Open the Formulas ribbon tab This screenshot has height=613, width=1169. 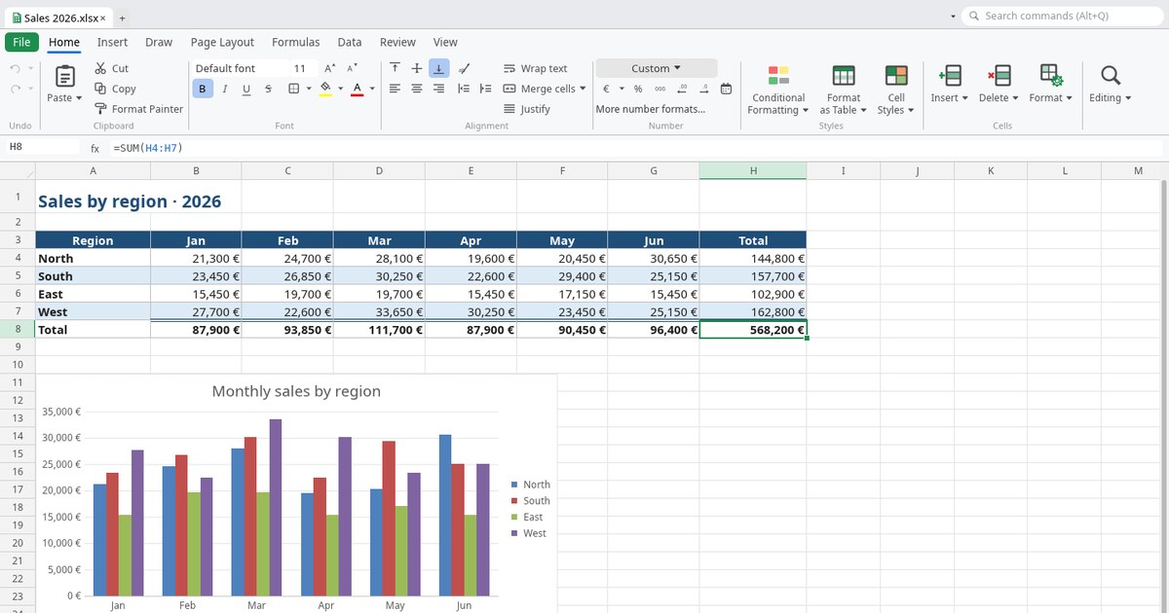(x=296, y=42)
